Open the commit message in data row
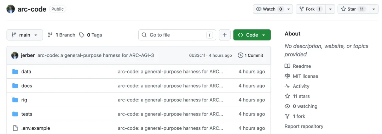Screen dimensions: 382x134 tap(170, 72)
